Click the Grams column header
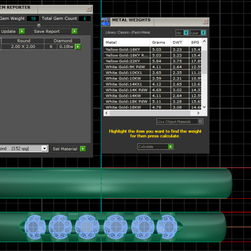The width and height of the screenshot is (251, 251). pyautogui.click(x=159, y=42)
